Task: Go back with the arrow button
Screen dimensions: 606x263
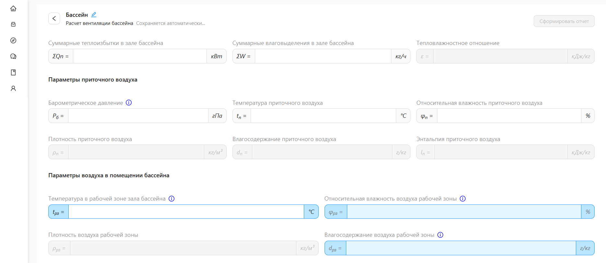Action: [54, 18]
